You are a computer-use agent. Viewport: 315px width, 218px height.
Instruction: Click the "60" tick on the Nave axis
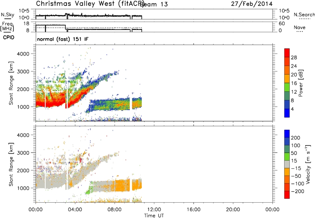point(282,24)
